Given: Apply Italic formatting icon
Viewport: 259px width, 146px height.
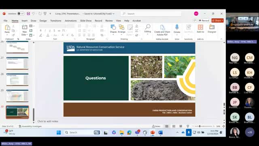Looking at the screenshot, I should pos(45,30).
